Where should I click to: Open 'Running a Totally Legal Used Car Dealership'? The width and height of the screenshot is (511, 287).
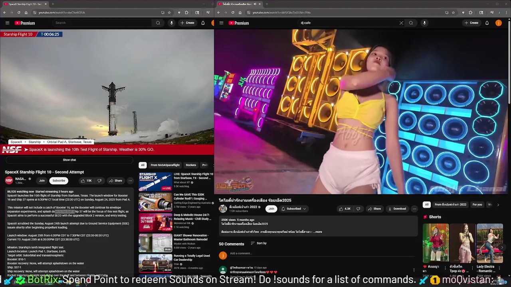[x=155, y=263]
